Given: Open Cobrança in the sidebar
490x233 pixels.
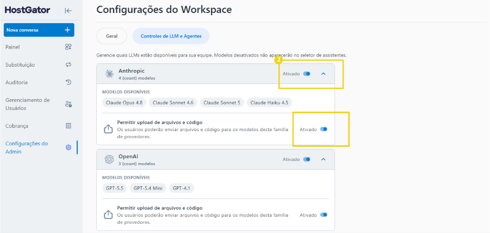Looking at the screenshot, I should point(39,126).
